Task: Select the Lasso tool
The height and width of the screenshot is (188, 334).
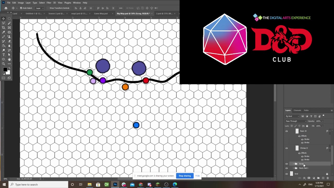Action: tap(4, 23)
